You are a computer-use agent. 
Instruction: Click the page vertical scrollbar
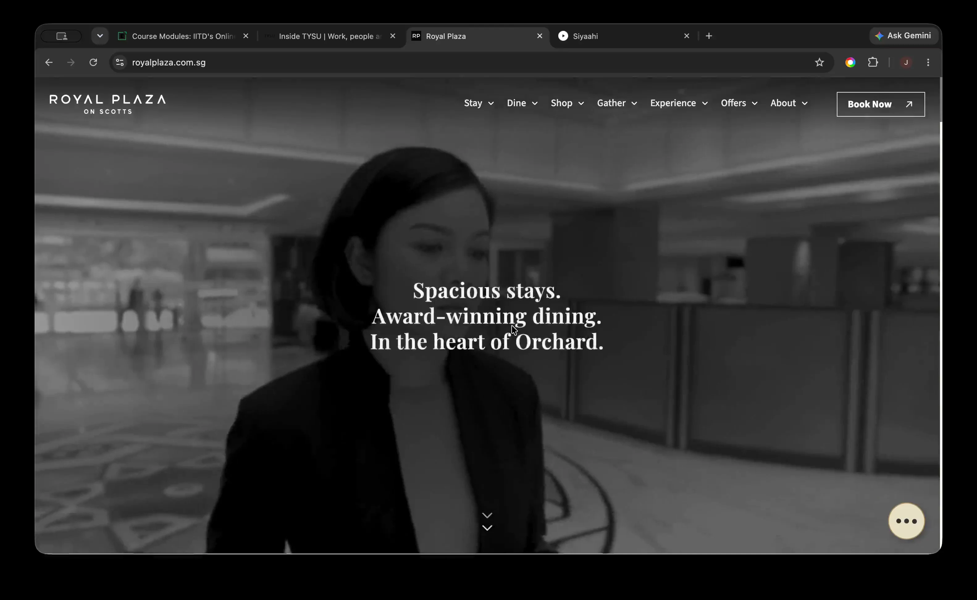click(941, 99)
